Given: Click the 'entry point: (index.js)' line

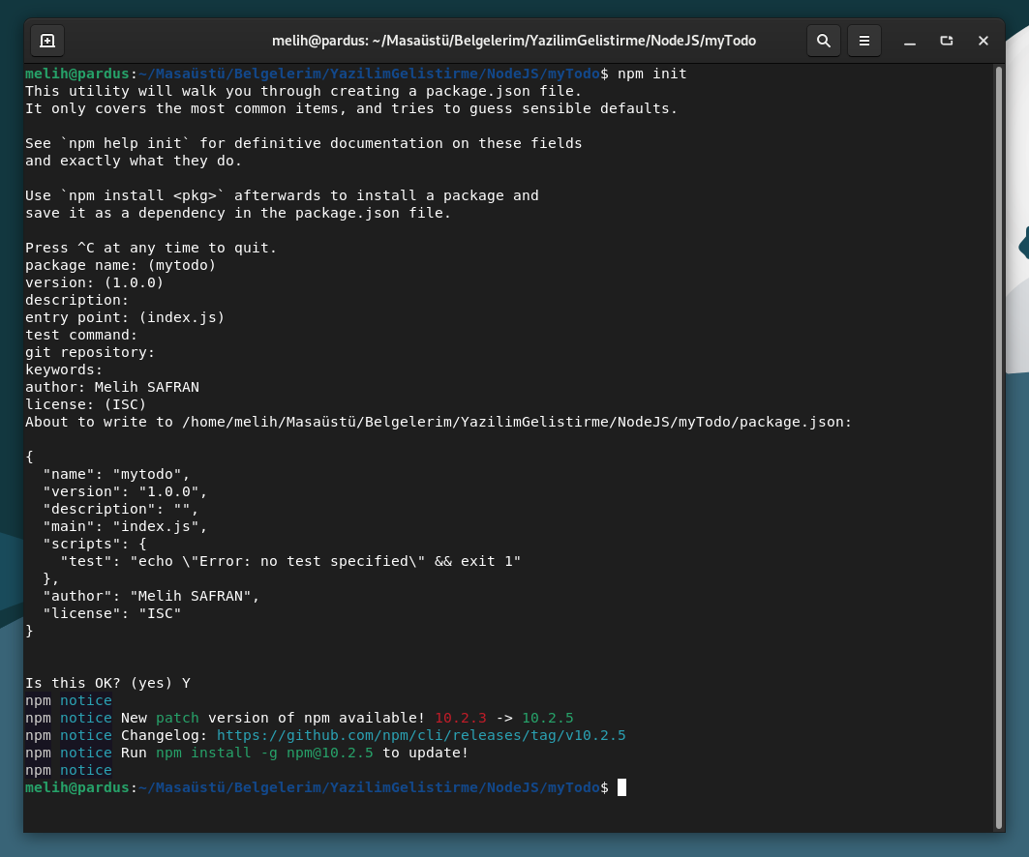Looking at the screenshot, I should 125,317.
